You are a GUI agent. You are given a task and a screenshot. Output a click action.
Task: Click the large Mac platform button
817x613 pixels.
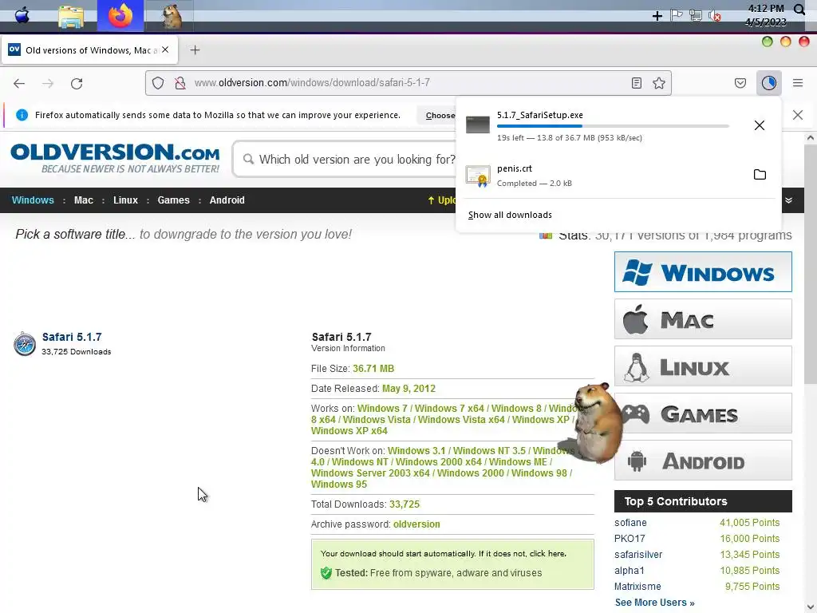click(703, 319)
